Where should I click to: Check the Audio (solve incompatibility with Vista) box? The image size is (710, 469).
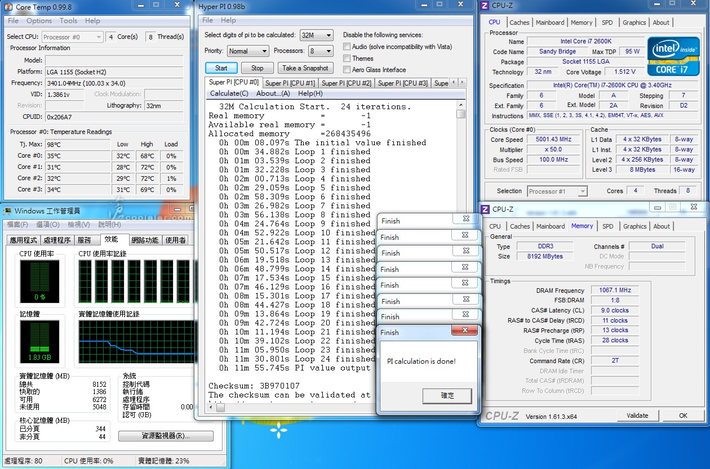pos(347,47)
